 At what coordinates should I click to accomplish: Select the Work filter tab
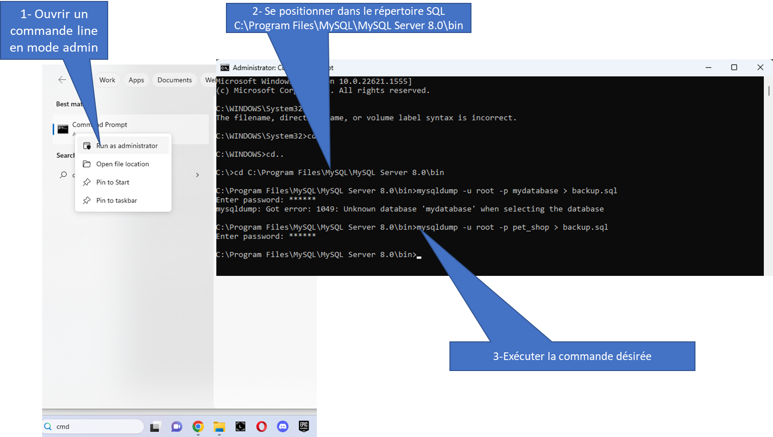pos(107,80)
